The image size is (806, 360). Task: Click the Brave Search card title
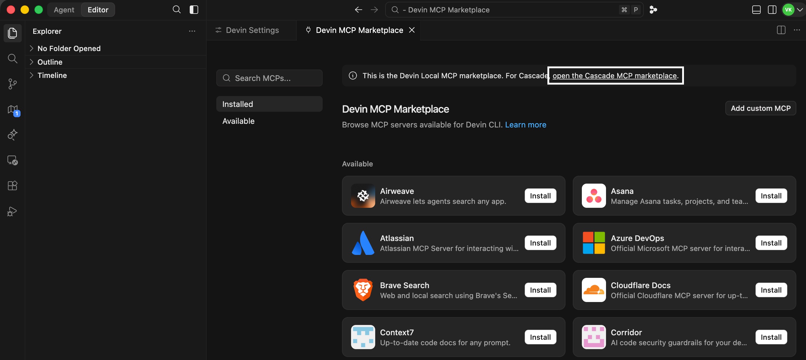(405, 285)
